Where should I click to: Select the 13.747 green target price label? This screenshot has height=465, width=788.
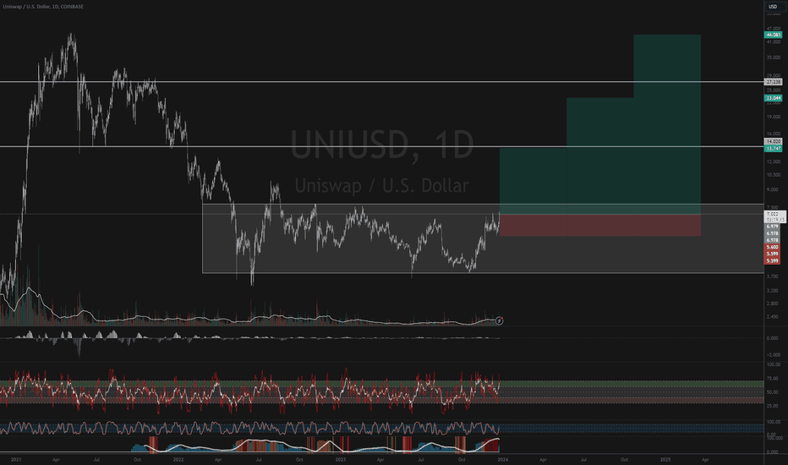click(773, 148)
